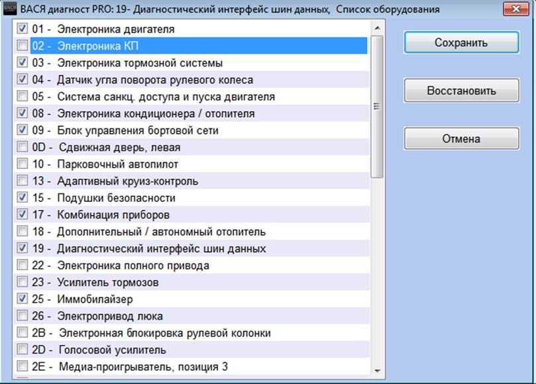The image size is (536, 384).
Task: Check 05 - Система санкц. доступа checkbox
Action: point(23,96)
